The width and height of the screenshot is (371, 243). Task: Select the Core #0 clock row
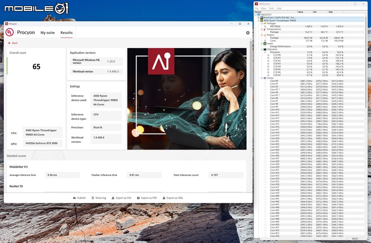[307, 81]
